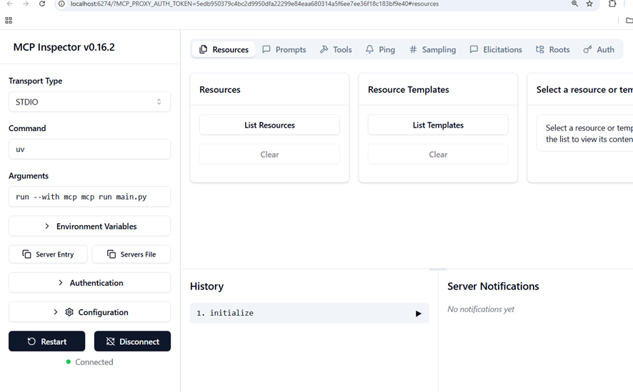Copy Server Entry configuration
This screenshot has width=633, height=392.
(48, 254)
